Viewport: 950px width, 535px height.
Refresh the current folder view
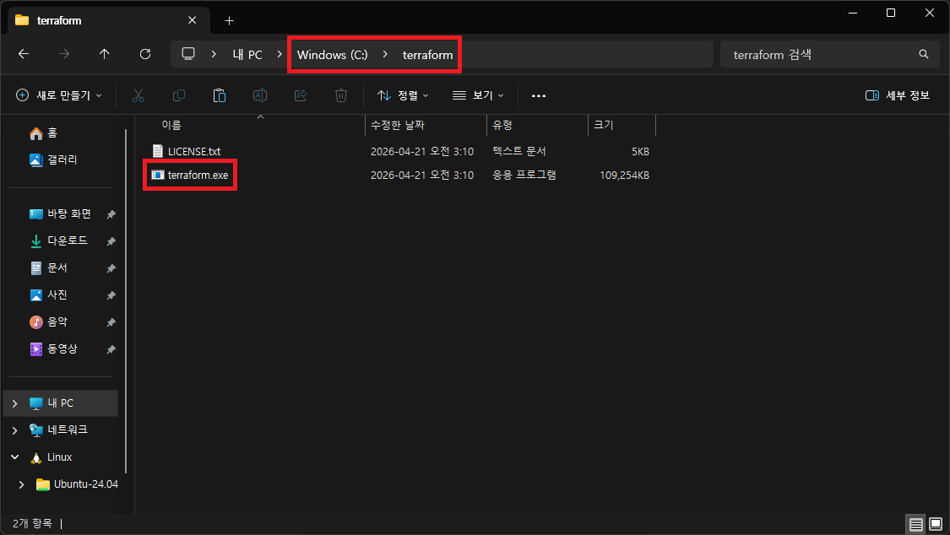click(144, 54)
